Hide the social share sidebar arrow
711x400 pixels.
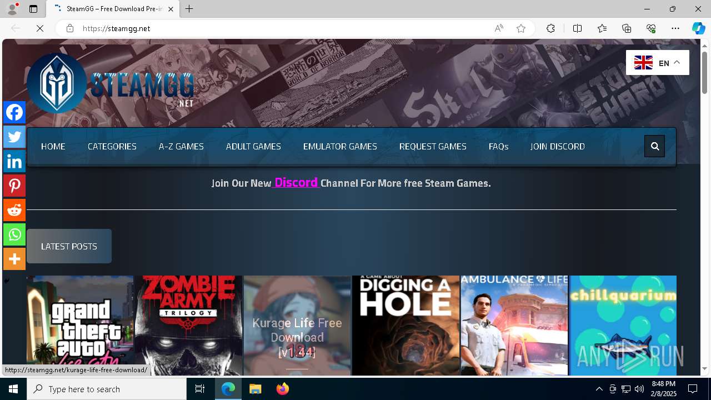point(7,281)
